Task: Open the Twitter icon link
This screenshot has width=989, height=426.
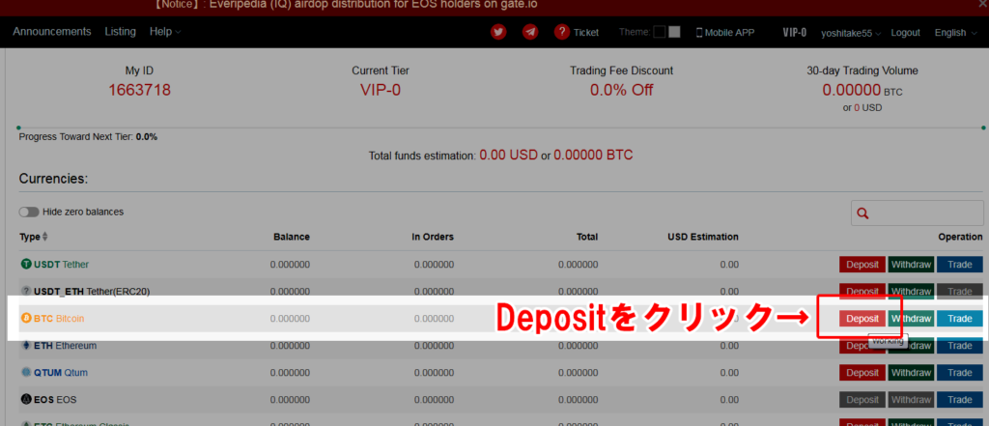Action: tap(498, 32)
